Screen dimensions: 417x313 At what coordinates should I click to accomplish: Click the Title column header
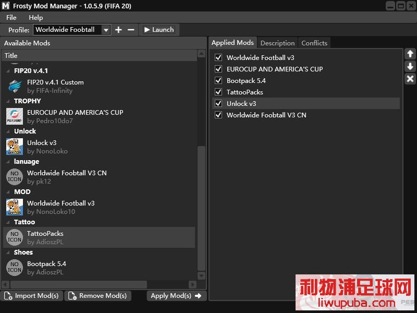tap(99, 56)
